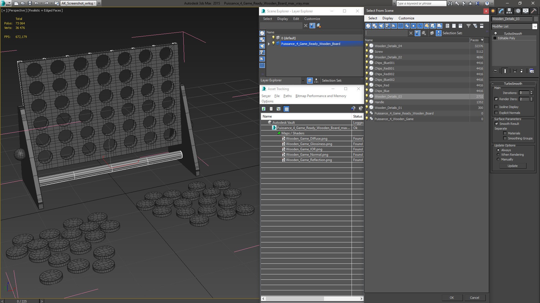Open the Create command panel tab
Image resolution: width=540 pixels, height=303 pixels.
click(493, 11)
